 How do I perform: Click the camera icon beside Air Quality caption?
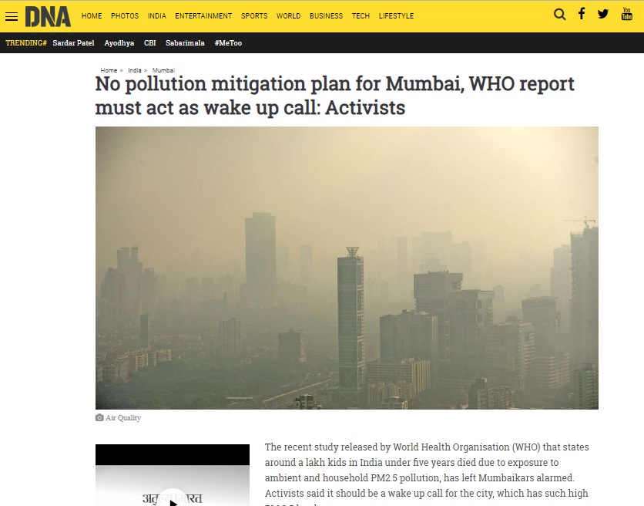tap(99, 417)
